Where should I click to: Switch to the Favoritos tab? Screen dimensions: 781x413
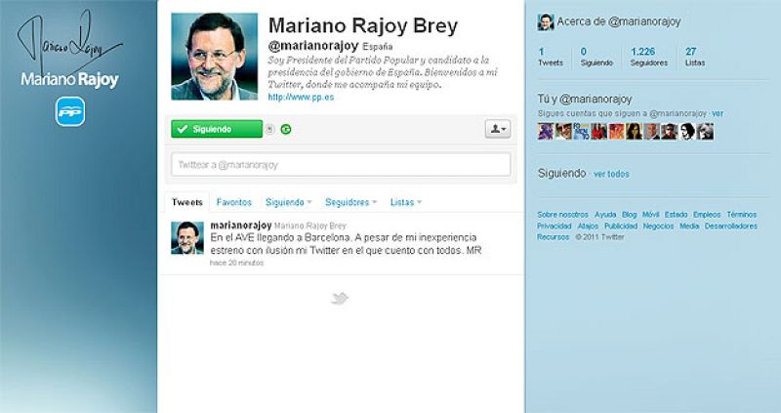tap(234, 202)
